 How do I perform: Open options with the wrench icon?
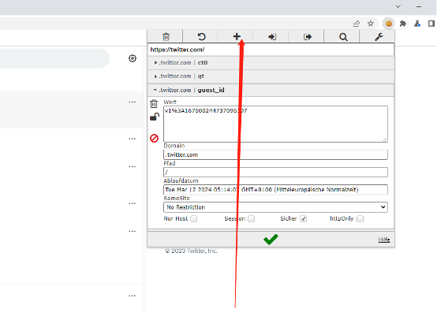pyautogui.click(x=379, y=37)
